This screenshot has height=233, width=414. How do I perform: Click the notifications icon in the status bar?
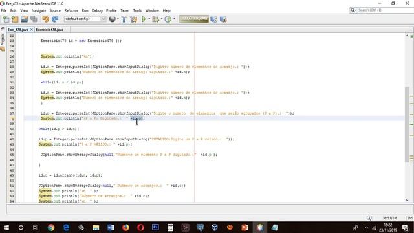pos(369,218)
